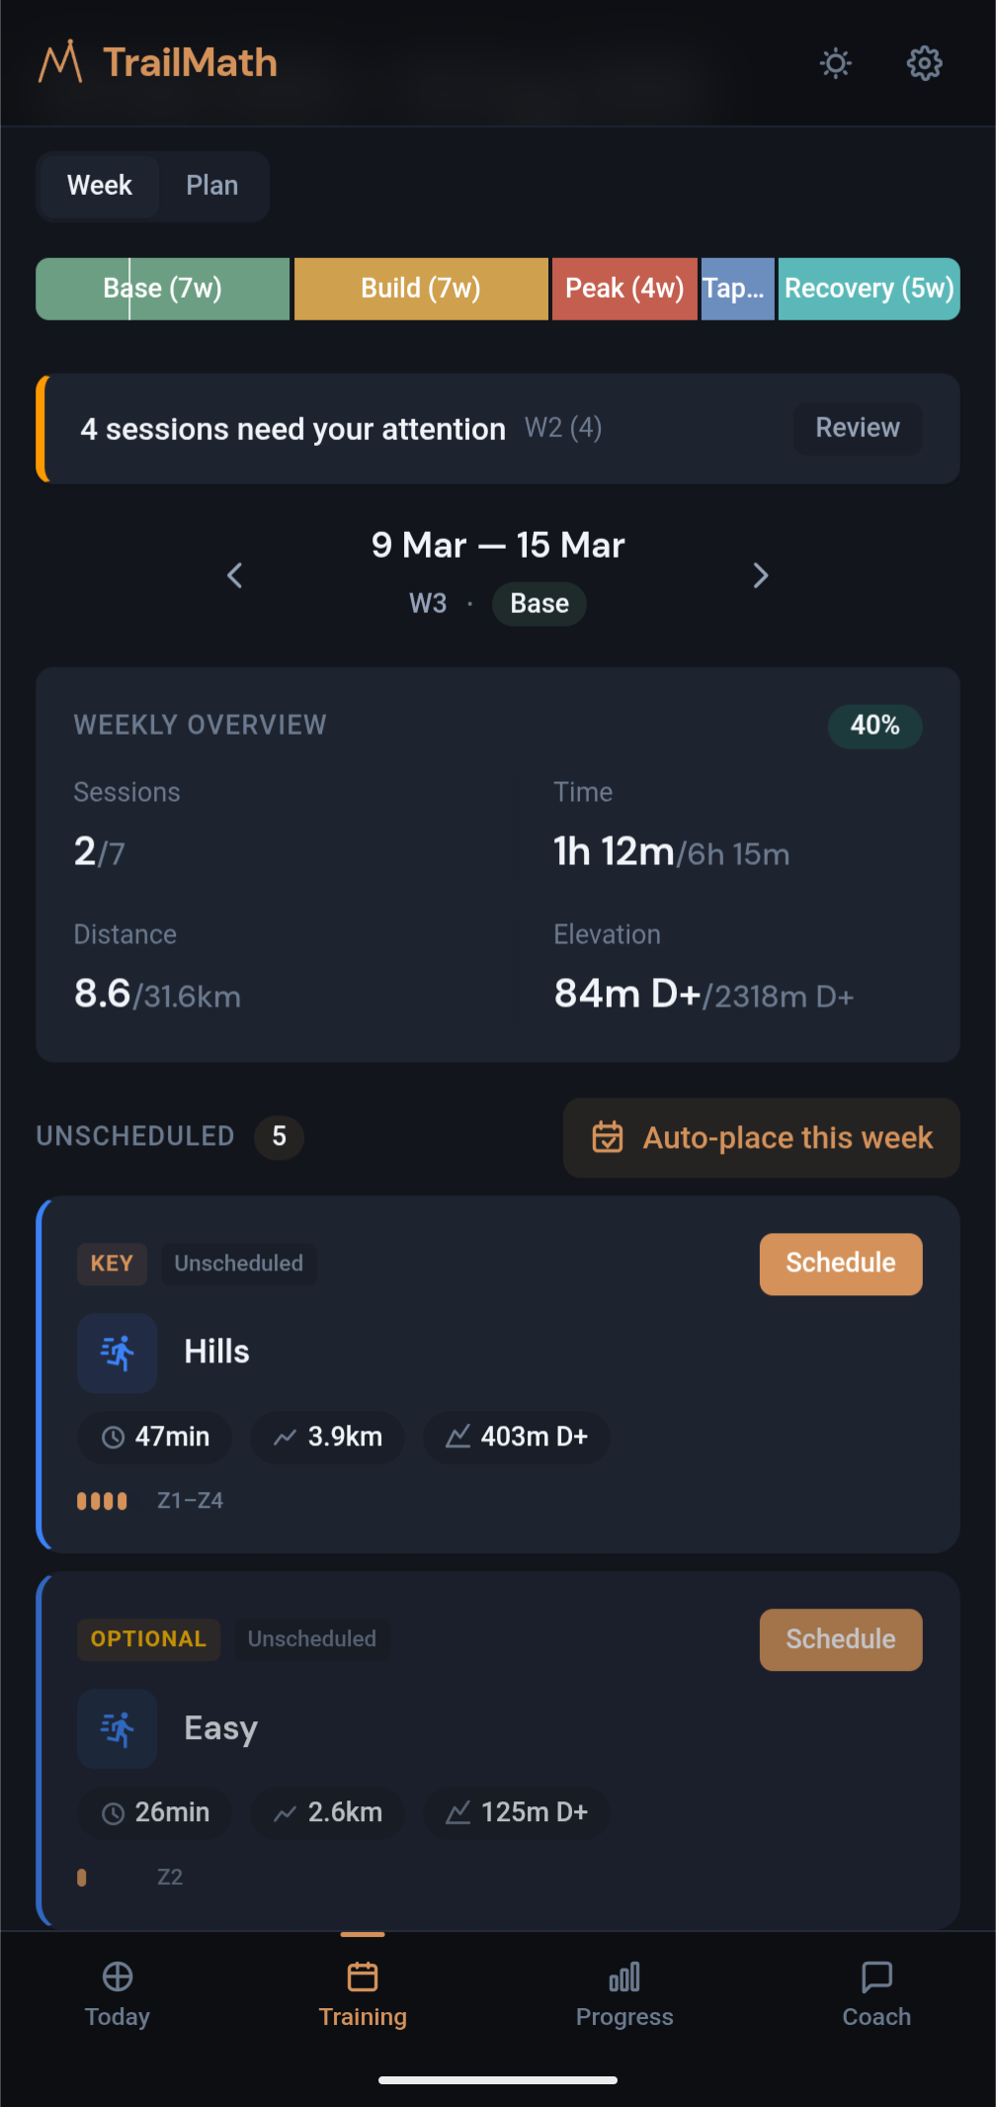
Task: Click the Easy running session icon
Action: [118, 1728]
